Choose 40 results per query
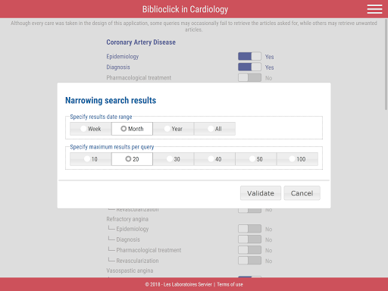This screenshot has height=291, width=388. pos(214,159)
